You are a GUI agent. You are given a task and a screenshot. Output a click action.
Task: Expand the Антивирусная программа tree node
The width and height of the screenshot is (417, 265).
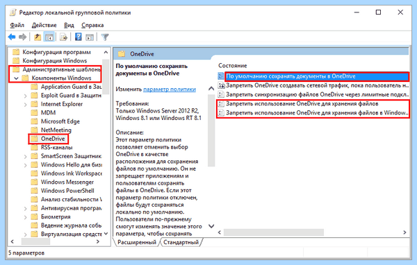pyautogui.click(x=25, y=208)
